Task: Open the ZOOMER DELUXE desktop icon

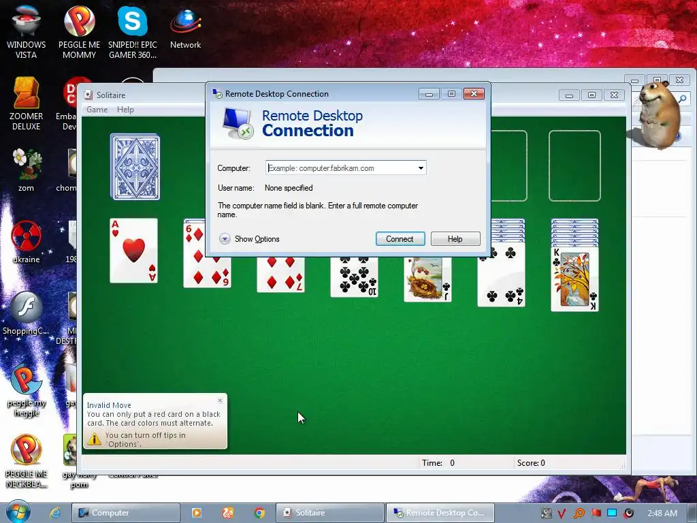Action: click(x=26, y=104)
